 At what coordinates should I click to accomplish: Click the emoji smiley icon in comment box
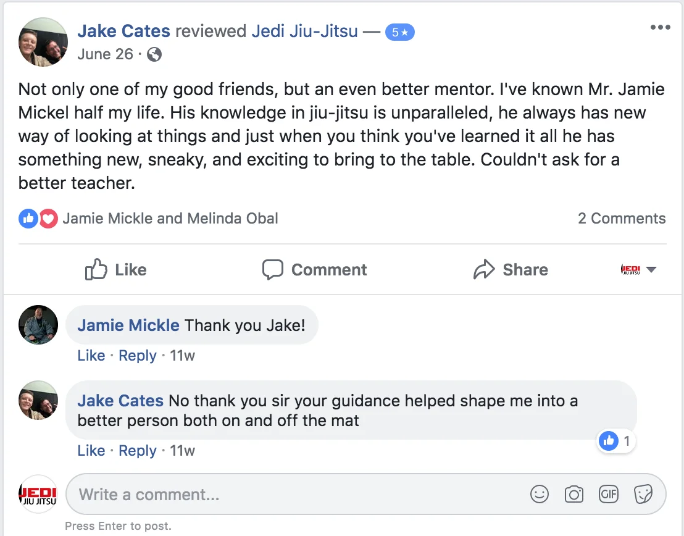539,495
